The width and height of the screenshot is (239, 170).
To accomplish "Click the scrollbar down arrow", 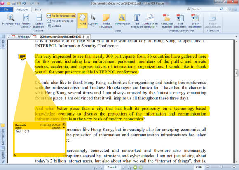I will click(237, 162).
